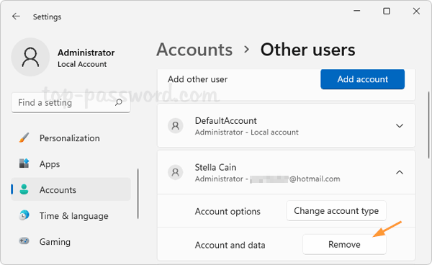Go back using the arrow icon
Image resolution: width=432 pixels, height=265 pixels.
[16, 17]
